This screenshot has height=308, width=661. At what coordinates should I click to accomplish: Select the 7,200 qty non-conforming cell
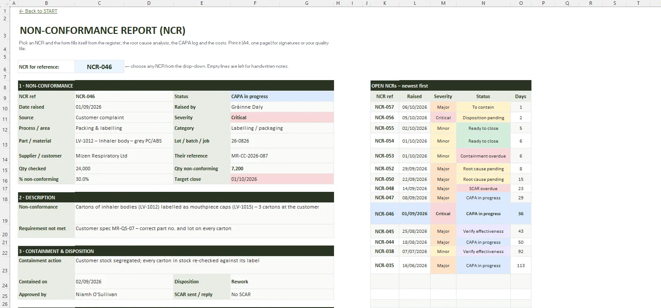coord(282,169)
